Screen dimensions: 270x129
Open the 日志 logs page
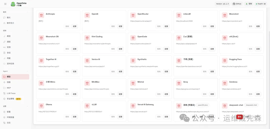(x=15, y=123)
